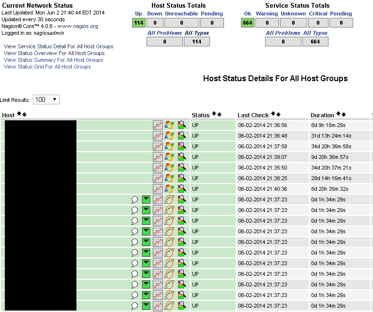Open graph icon in row with 21:40:36 check
This screenshot has width=373, height=312.
pyautogui.click(x=158, y=189)
